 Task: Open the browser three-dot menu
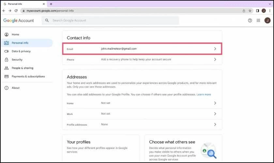[269, 11]
